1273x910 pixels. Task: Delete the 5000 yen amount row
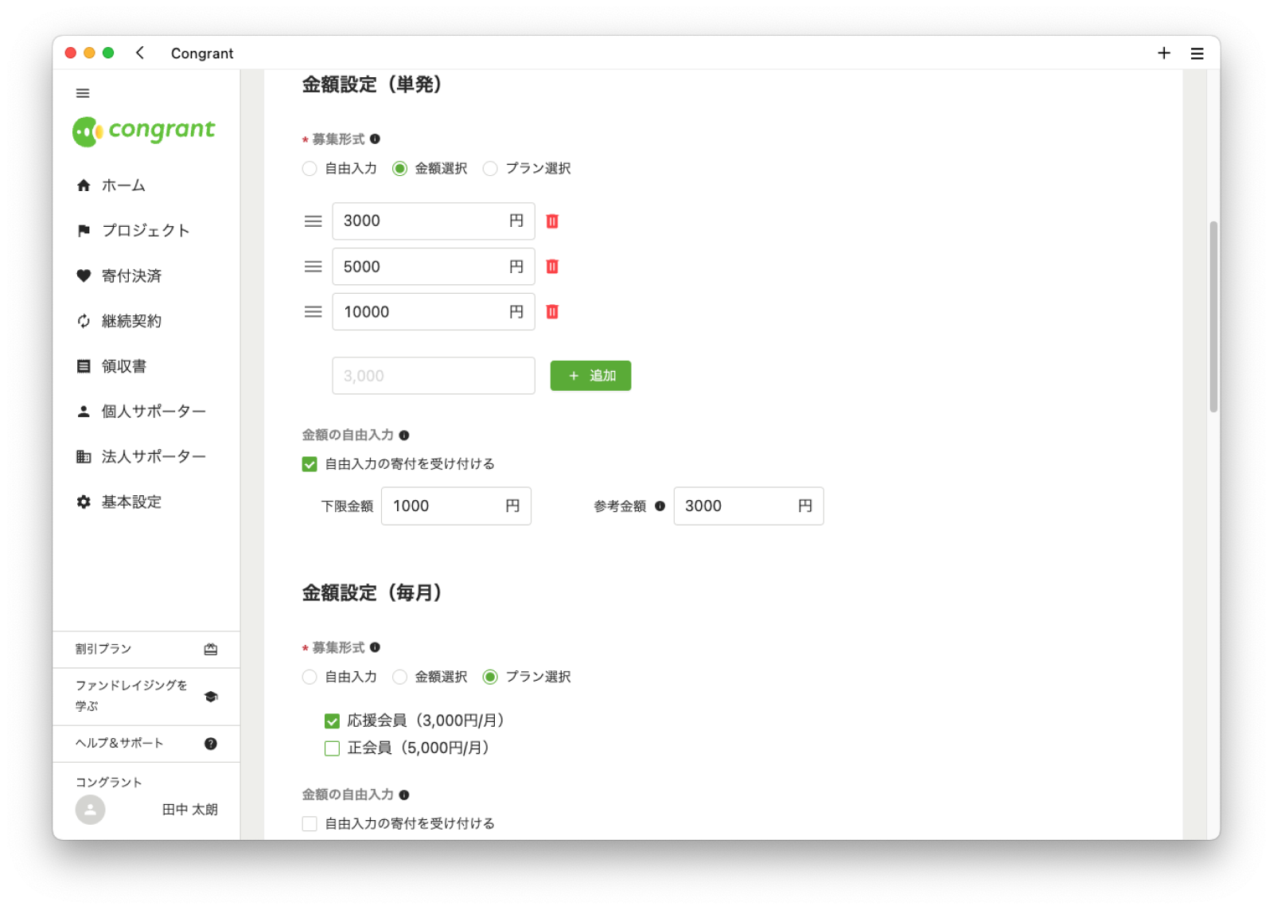pyautogui.click(x=552, y=267)
